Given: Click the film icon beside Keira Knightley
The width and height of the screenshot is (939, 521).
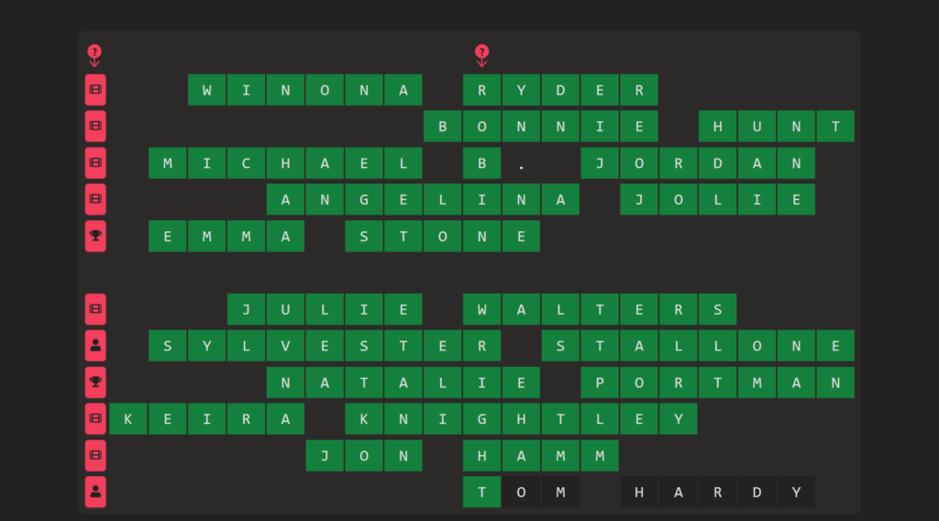Looking at the screenshot, I should (x=95, y=419).
